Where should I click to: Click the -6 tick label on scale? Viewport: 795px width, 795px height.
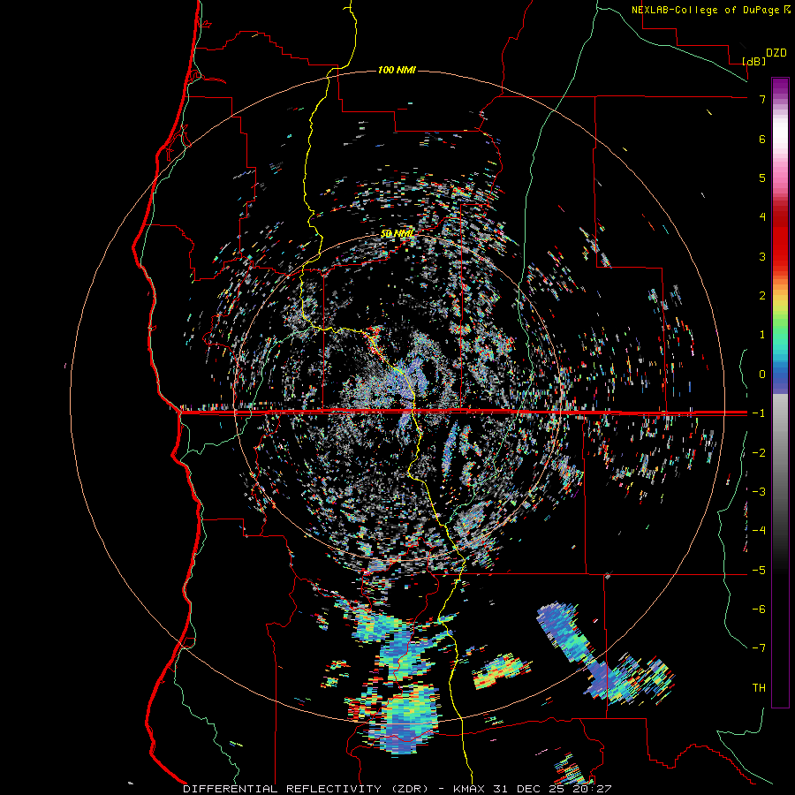pyautogui.click(x=759, y=609)
